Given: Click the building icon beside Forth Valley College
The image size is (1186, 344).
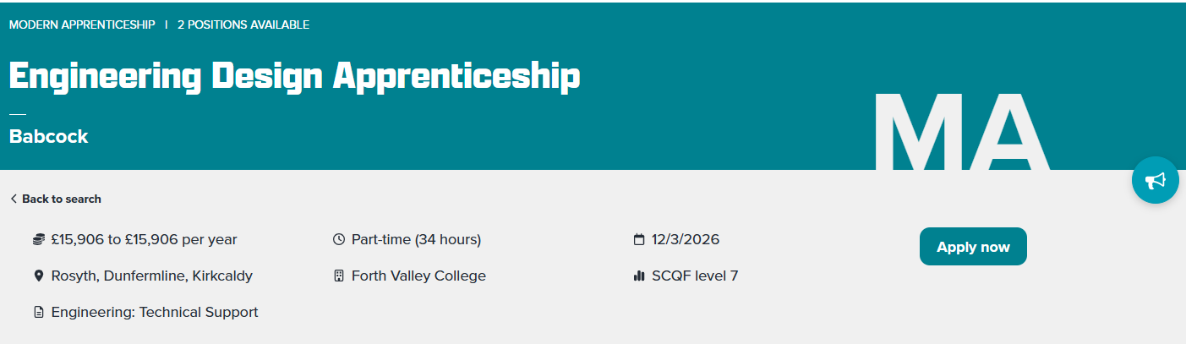Looking at the screenshot, I should 339,276.
